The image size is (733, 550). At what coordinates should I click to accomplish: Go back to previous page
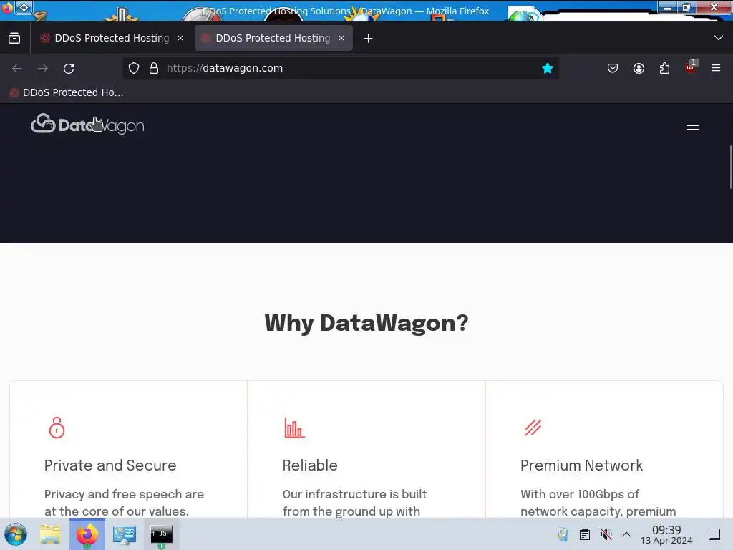coord(17,69)
